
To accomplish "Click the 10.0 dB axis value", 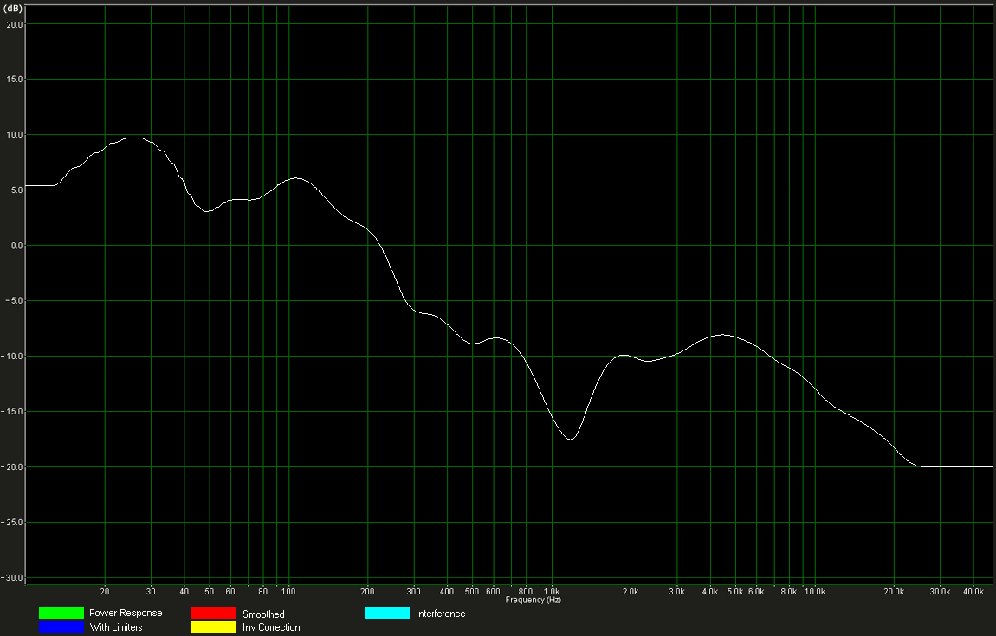I will (15, 135).
